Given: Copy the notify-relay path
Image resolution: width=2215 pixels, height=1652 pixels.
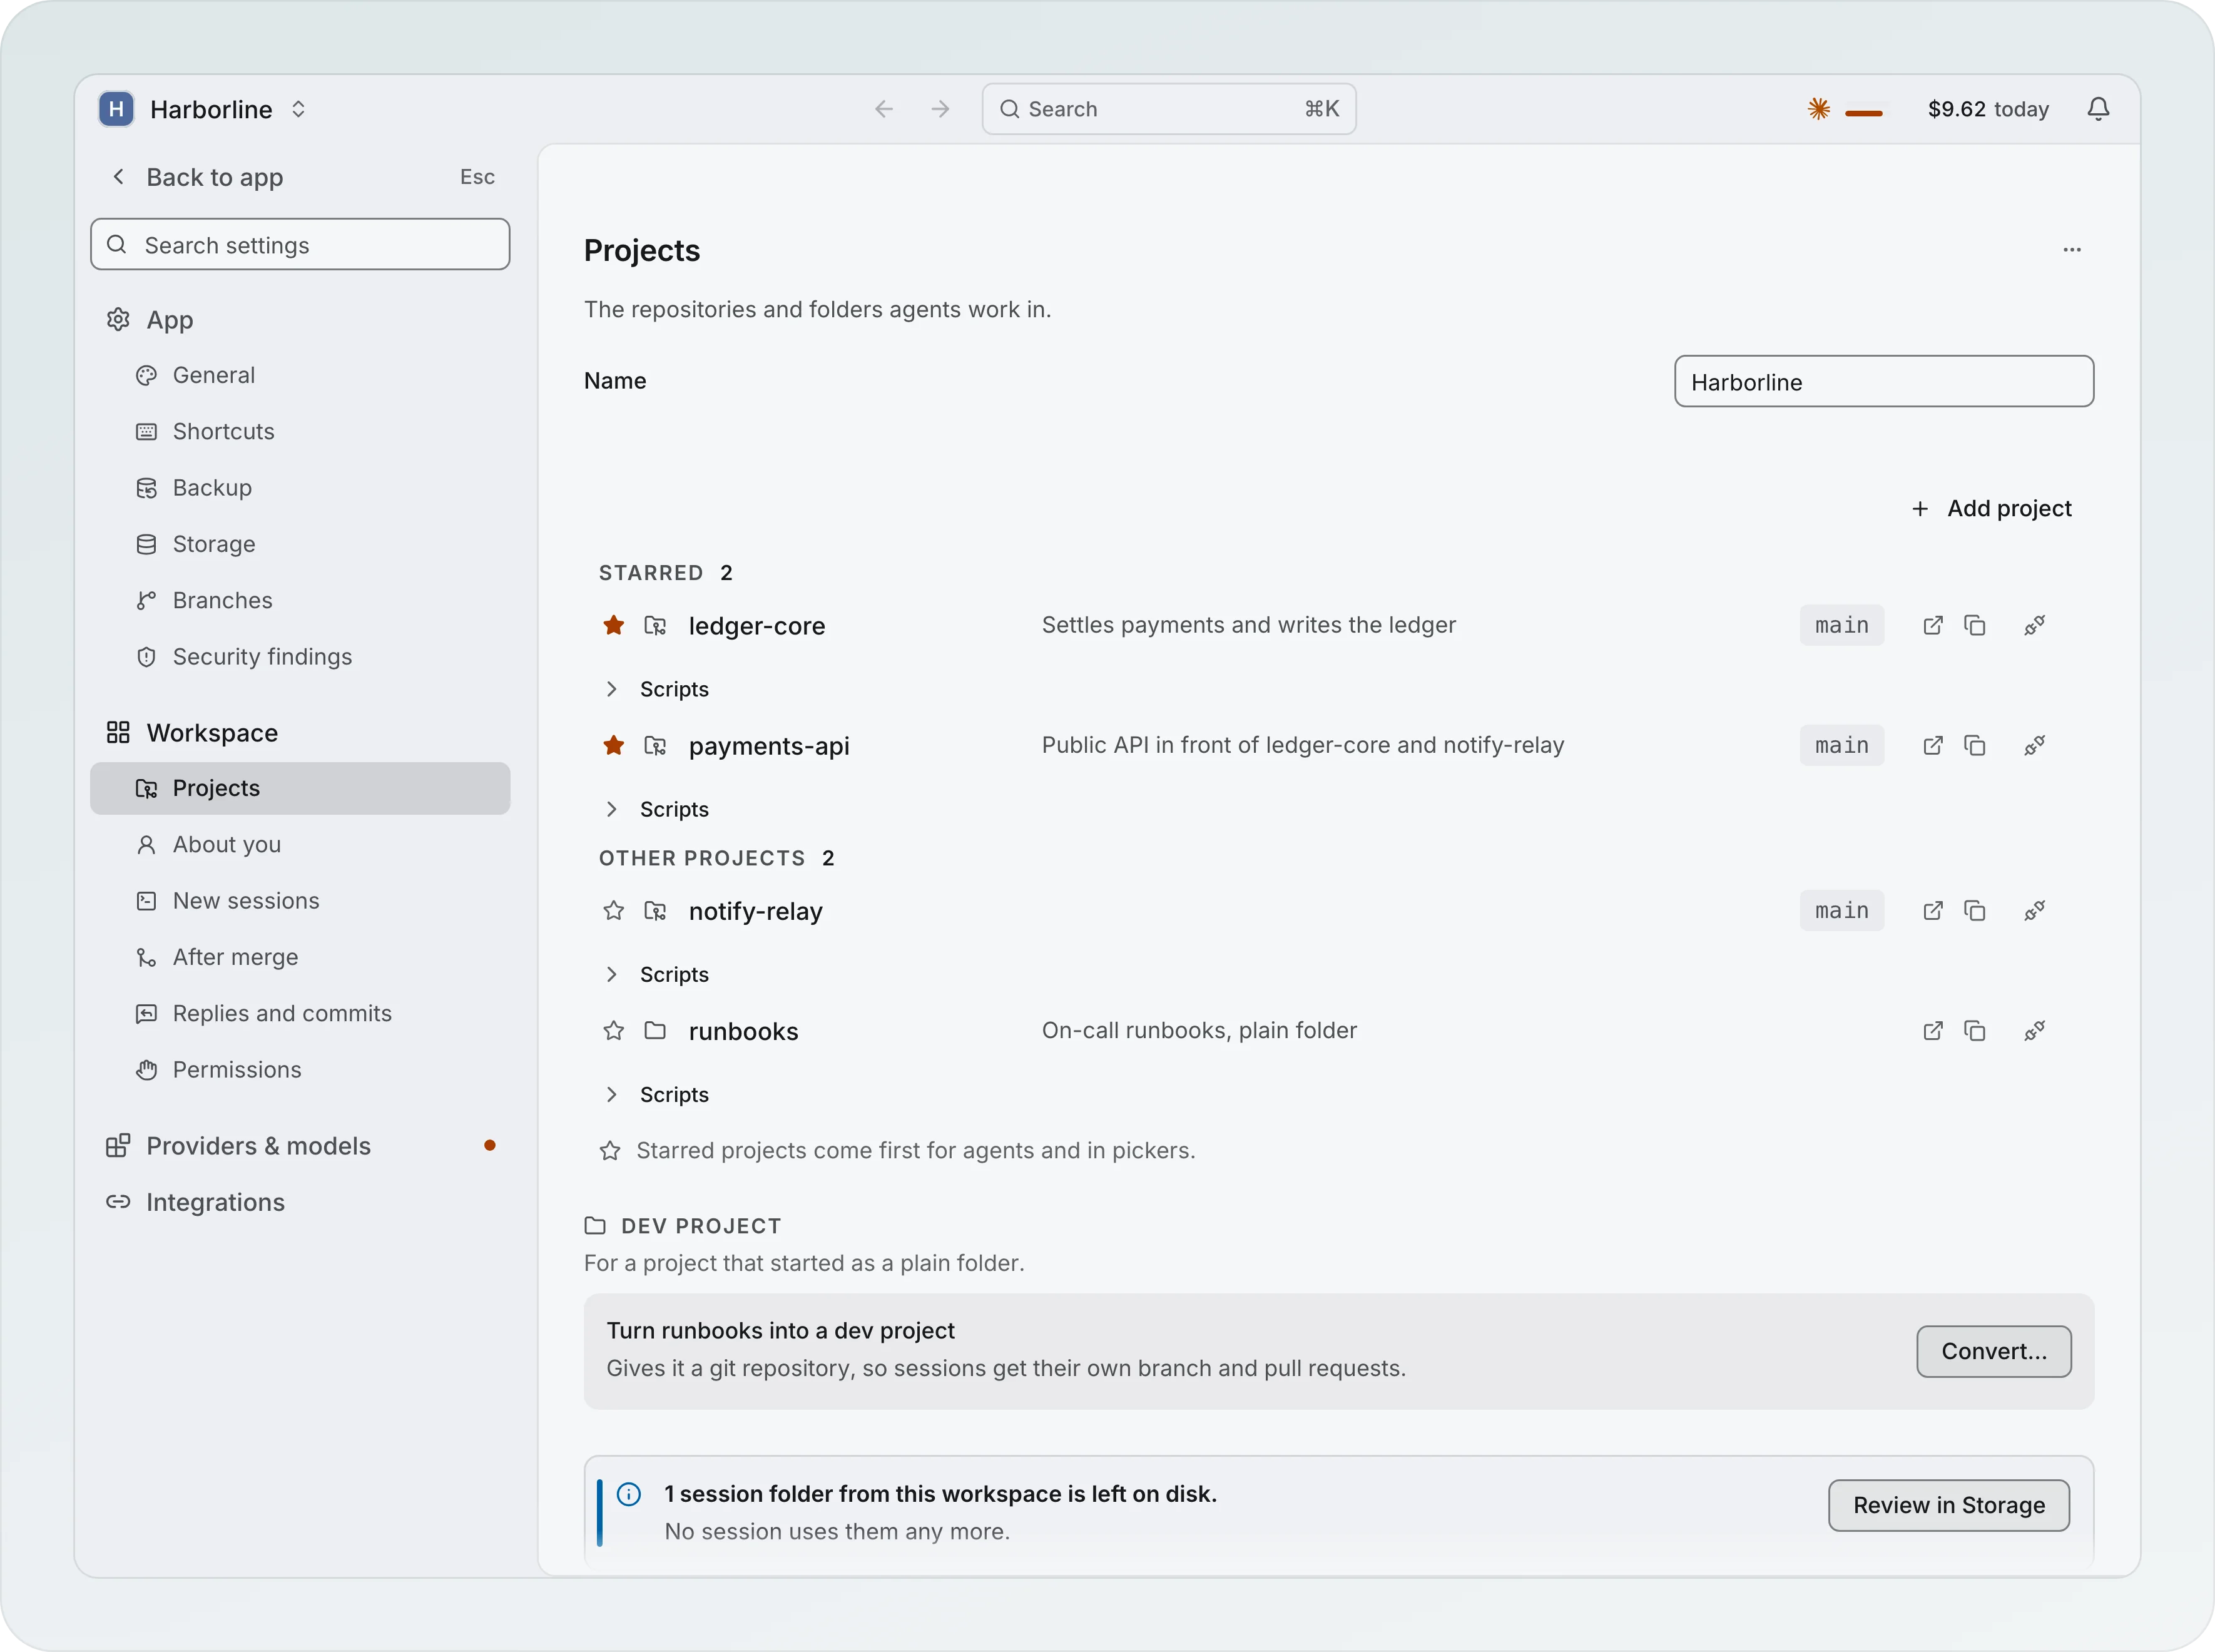Looking at the screenshot, I should 1974,911.
